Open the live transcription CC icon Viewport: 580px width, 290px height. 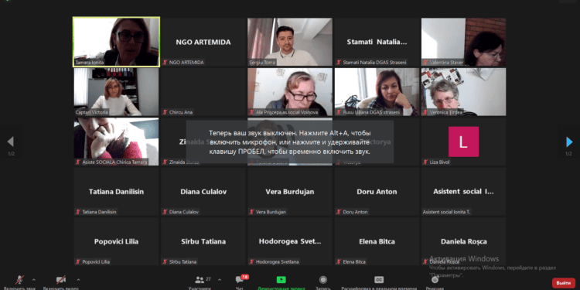(379, 280)
